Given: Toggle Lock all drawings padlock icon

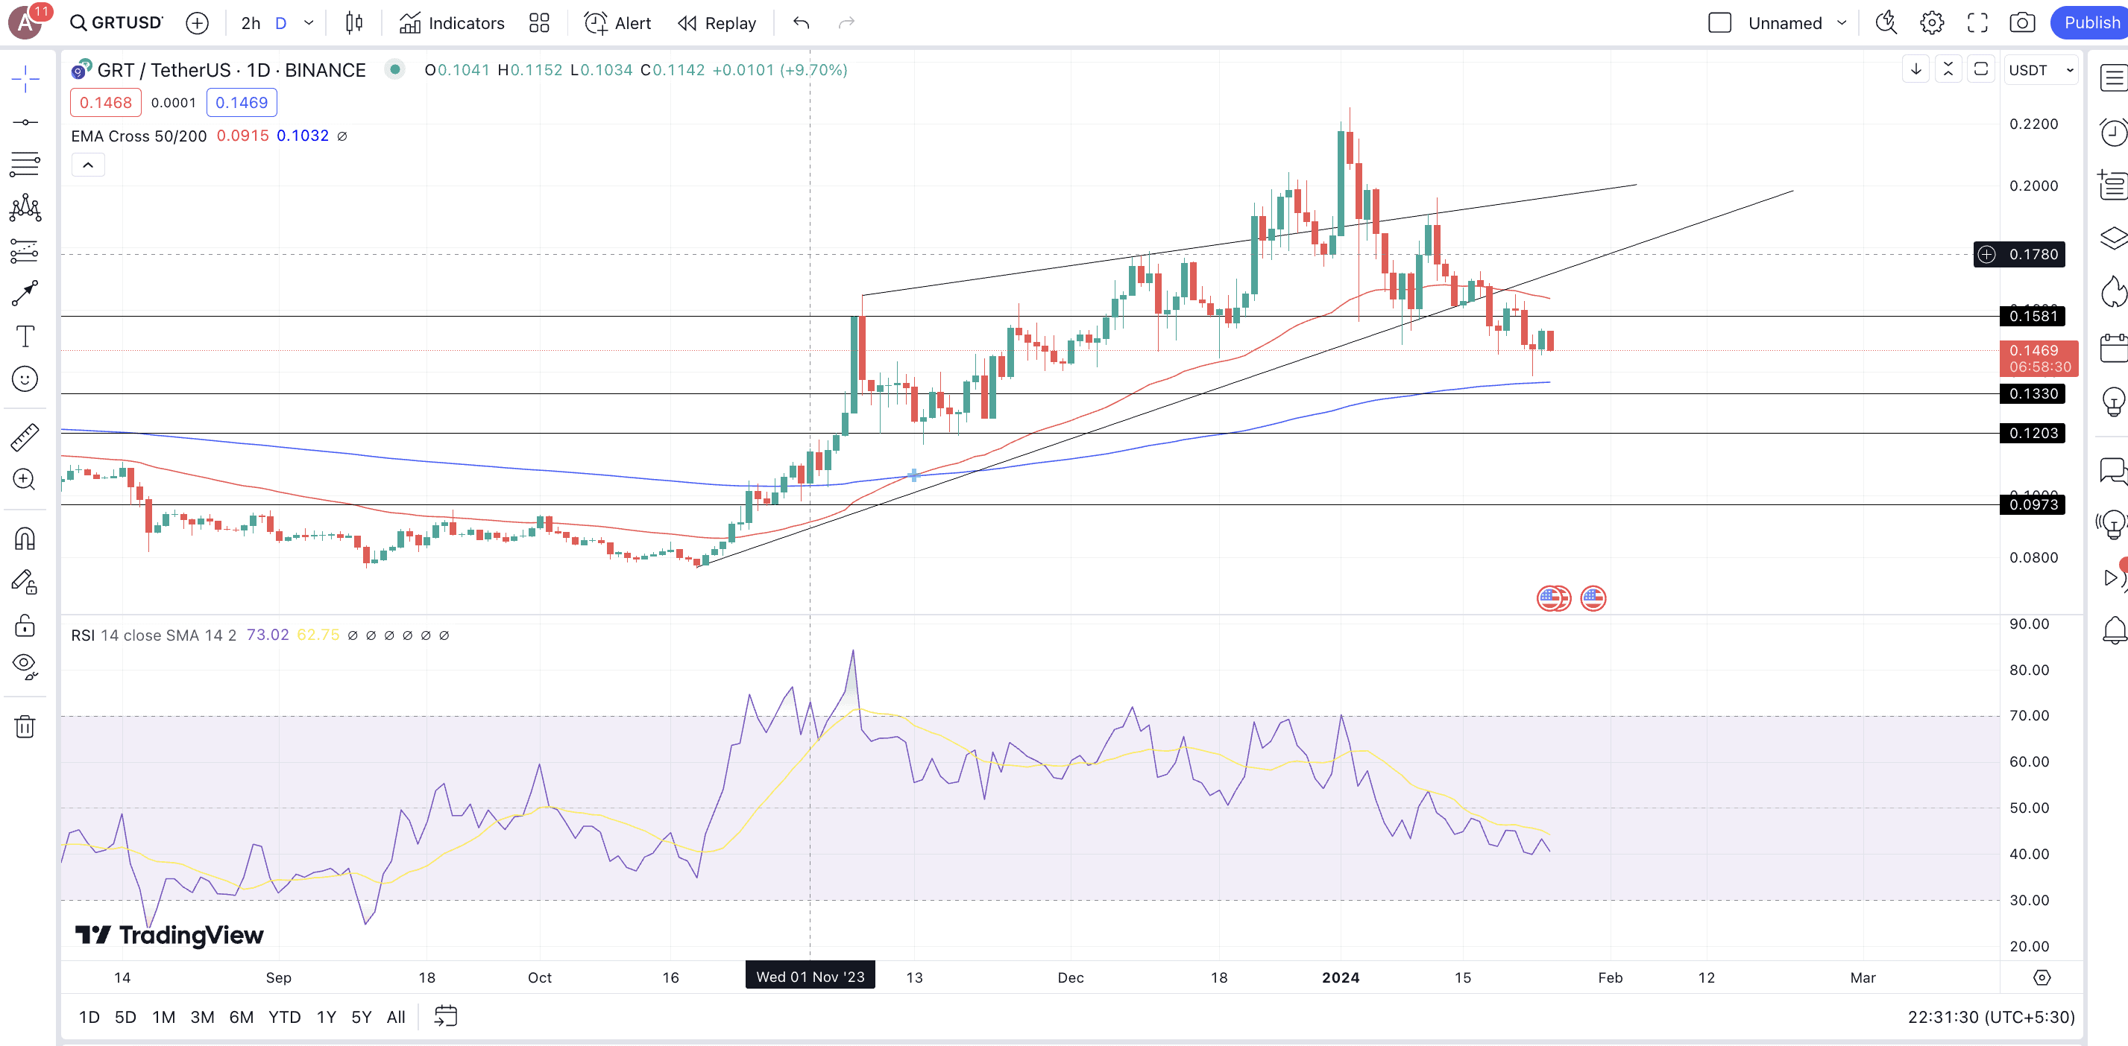Looking at the screenshot, I should tap(25, 625).
